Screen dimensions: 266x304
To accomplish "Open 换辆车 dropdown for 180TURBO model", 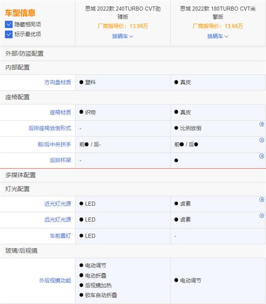I will pos(218,36).
